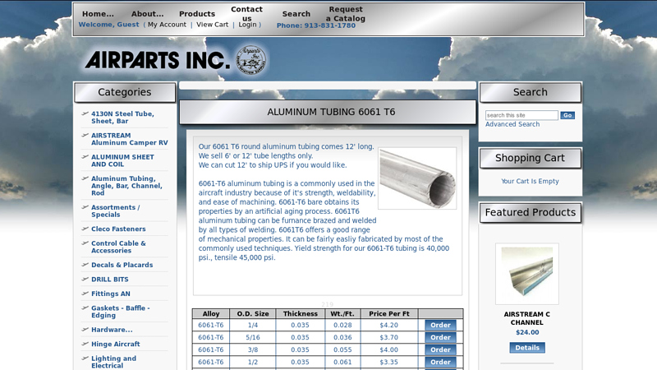Click the Go search button
The height and width of the screenshot is (370, 657).
click(567, 115)
